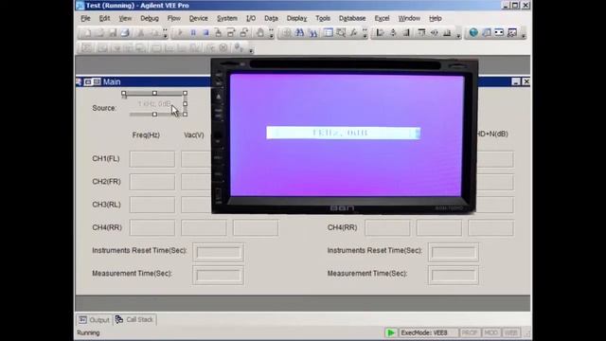Open the Help menu

coord(436,18)
